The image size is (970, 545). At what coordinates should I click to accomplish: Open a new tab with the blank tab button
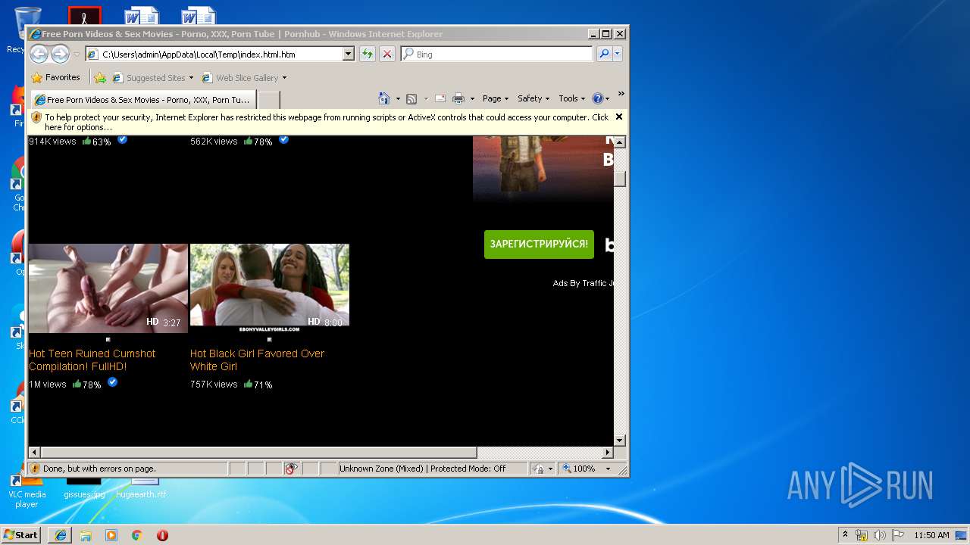(x=269, y=100)
